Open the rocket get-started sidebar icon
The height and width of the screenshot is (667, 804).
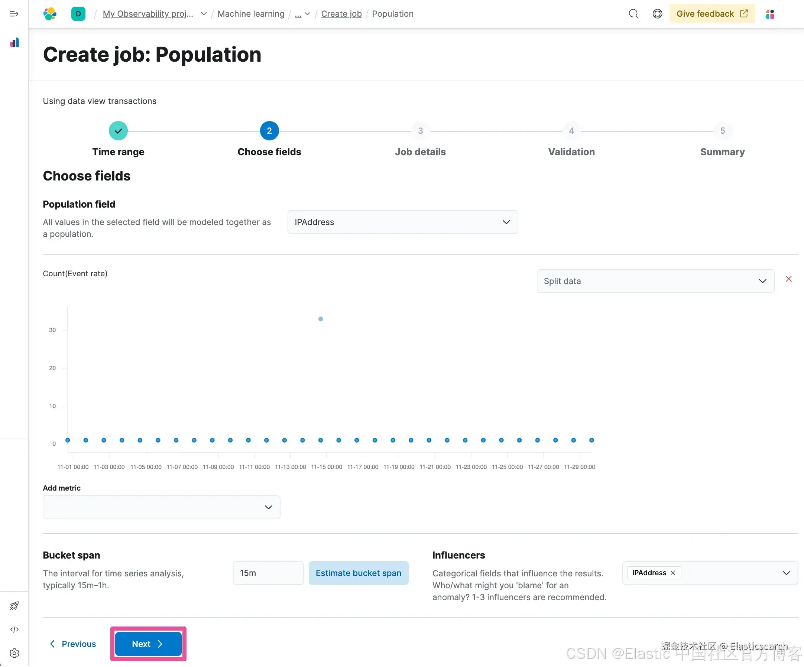pos(14,606)
